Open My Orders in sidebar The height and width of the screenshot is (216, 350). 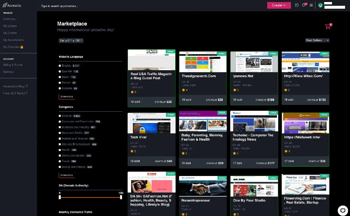[x=10, y=33]
